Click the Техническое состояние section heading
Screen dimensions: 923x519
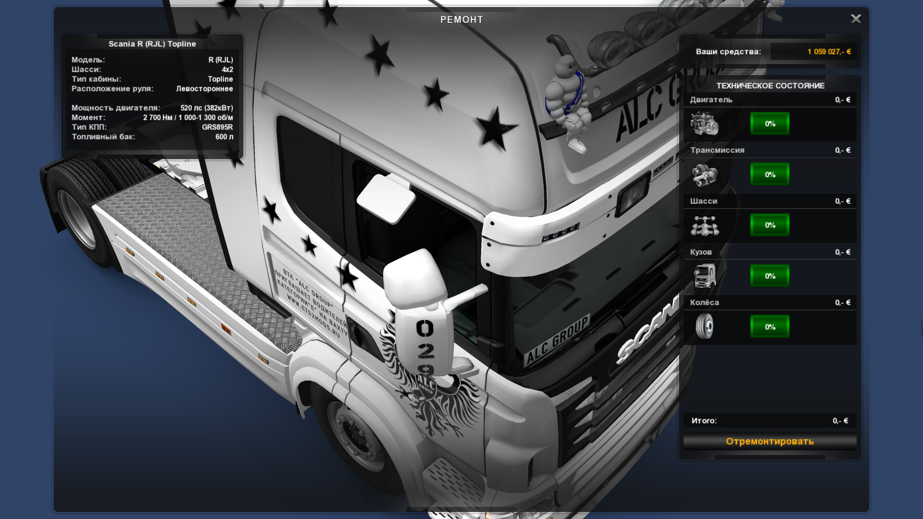(x=770, y=86)
